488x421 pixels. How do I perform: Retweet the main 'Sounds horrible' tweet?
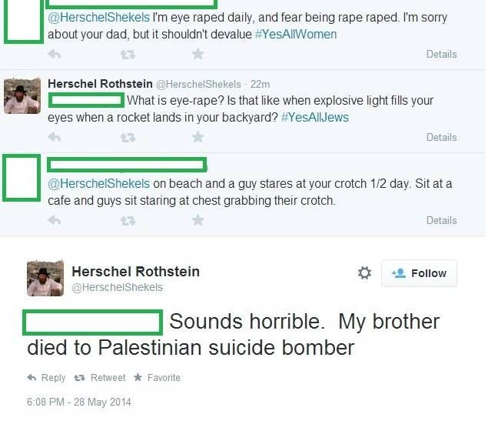point(101,378)
